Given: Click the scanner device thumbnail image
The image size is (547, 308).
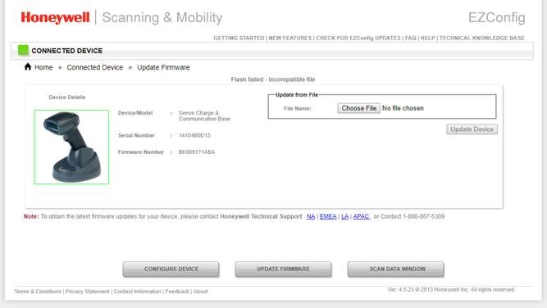Looking at the screenshot, I should click(x=71, y=147).
